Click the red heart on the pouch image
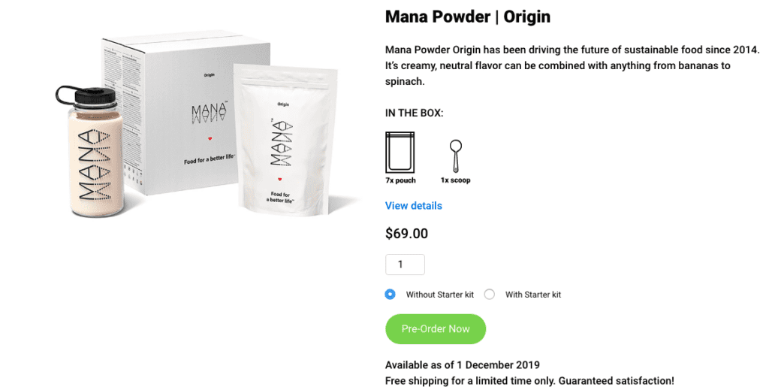Image resolution: width=769 pixels, height=387 pixels. click(280, 180)
